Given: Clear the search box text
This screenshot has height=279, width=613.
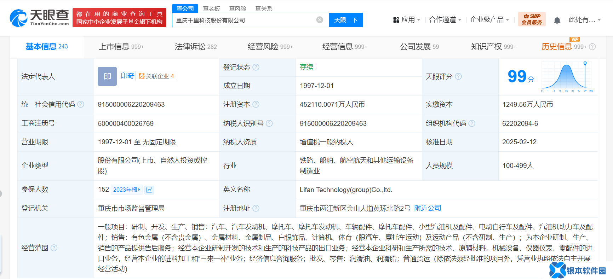Looking at the screenshot, I should click(320, 20).
